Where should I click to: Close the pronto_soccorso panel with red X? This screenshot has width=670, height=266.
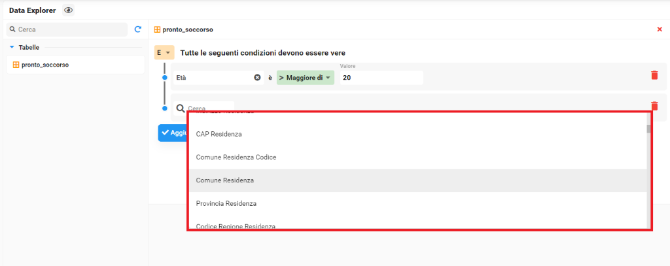pyautogui.click(x=659, y=29)
